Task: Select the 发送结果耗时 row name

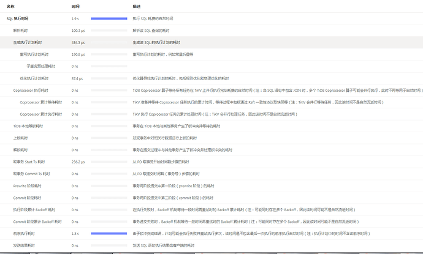Action: click(24, 245)
